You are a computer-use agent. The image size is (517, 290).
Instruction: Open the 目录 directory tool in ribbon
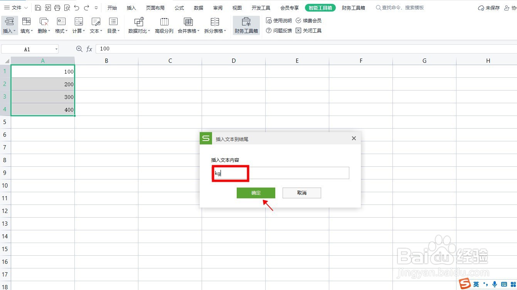click(113, 25)
